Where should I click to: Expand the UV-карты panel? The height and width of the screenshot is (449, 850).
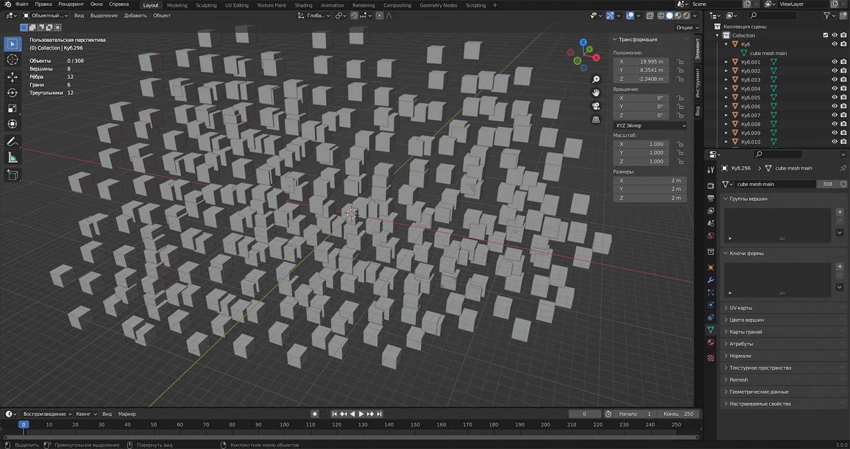click(x=741, y=308)
